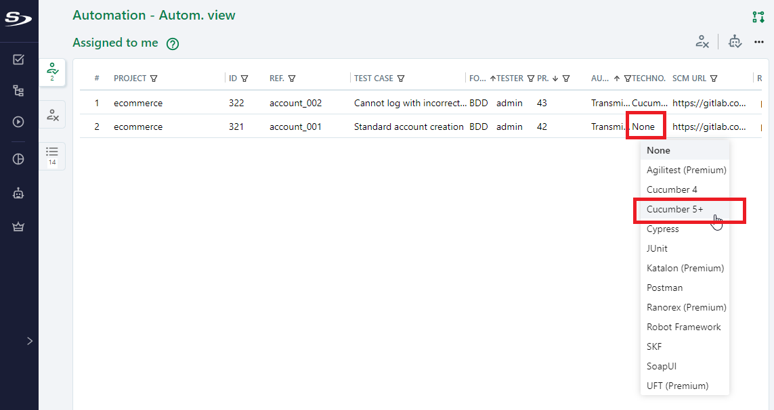Click the green workflow diagram icon top right
Viewport: 774px width, 410px height.
758,16
